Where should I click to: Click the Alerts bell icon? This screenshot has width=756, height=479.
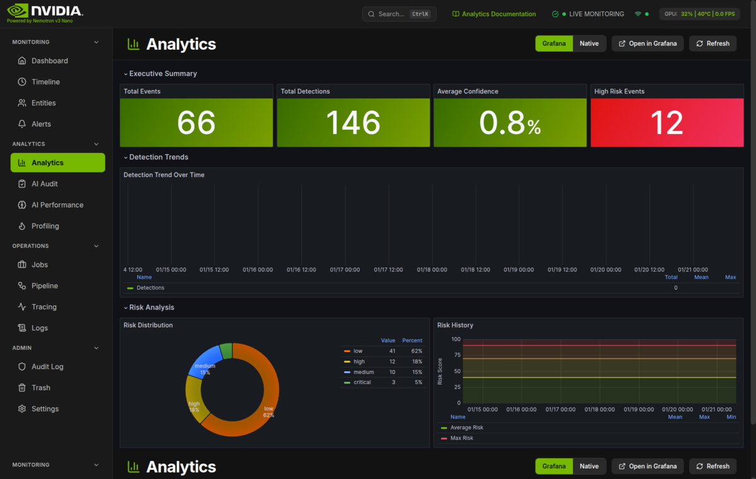tap(22, 123)
